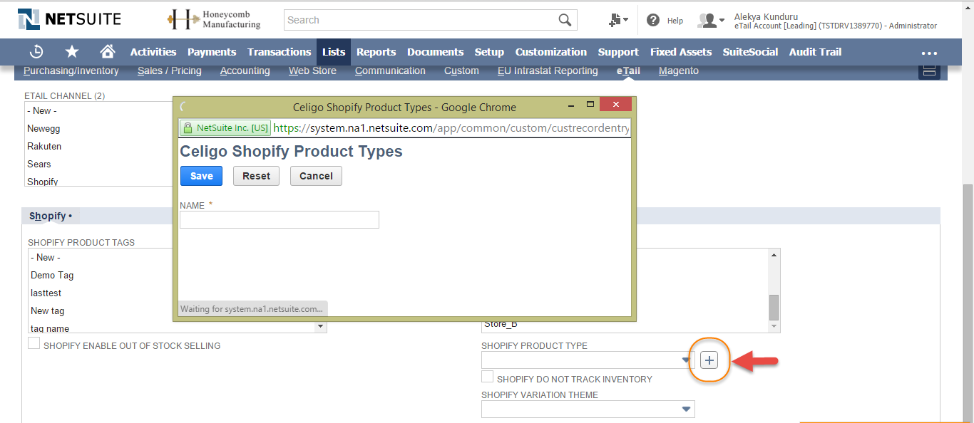Open Help from the header
Viewport: 974px width, 423px height.
click(x=665, y=21)
